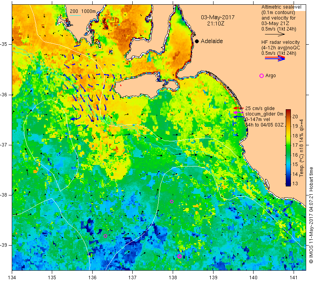The height and width of the screenshot is (282, 314).
Task: Click the temperature colorbar at 20 degrees
Action: click(x=288, y=116)
